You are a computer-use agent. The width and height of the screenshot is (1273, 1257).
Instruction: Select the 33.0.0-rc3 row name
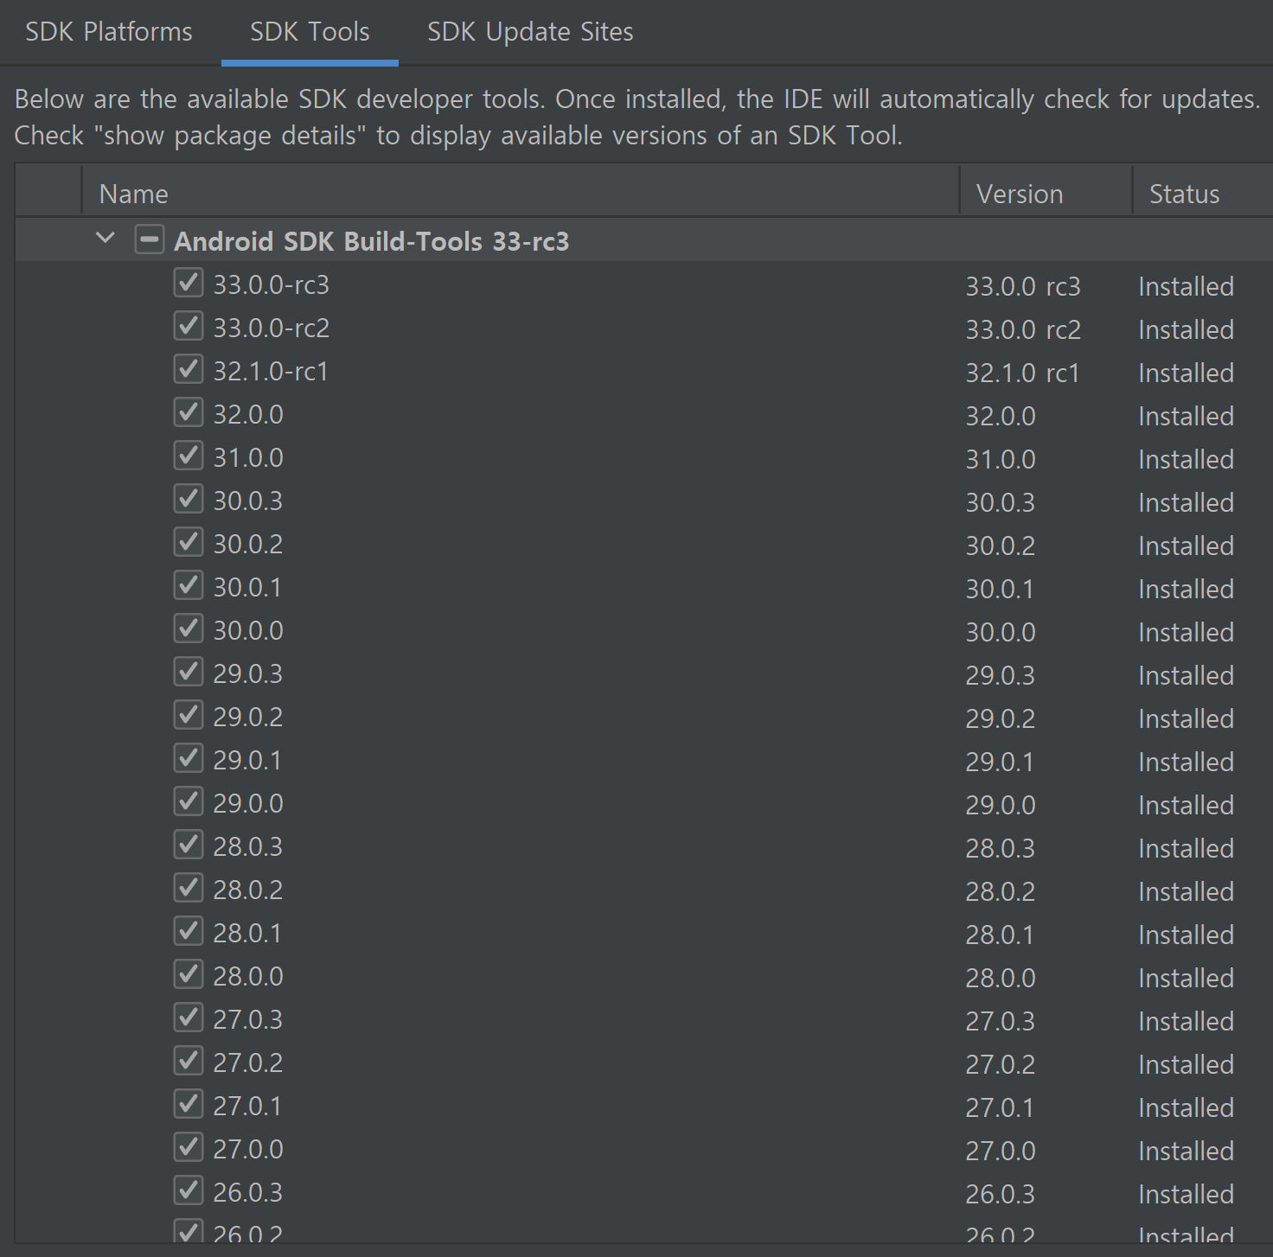point(272,285)
